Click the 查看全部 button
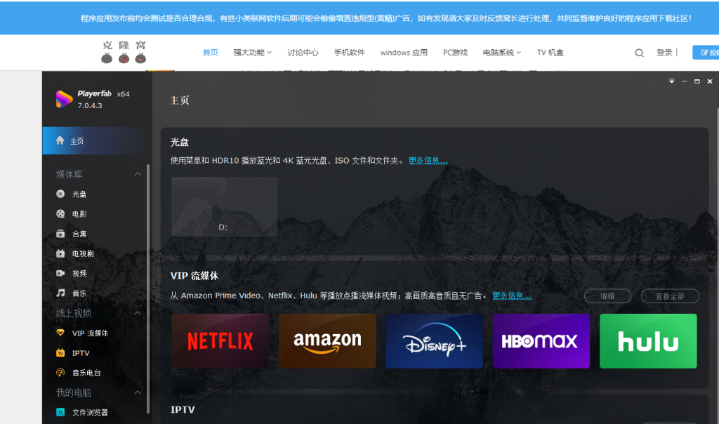 (x=669, y=296)
